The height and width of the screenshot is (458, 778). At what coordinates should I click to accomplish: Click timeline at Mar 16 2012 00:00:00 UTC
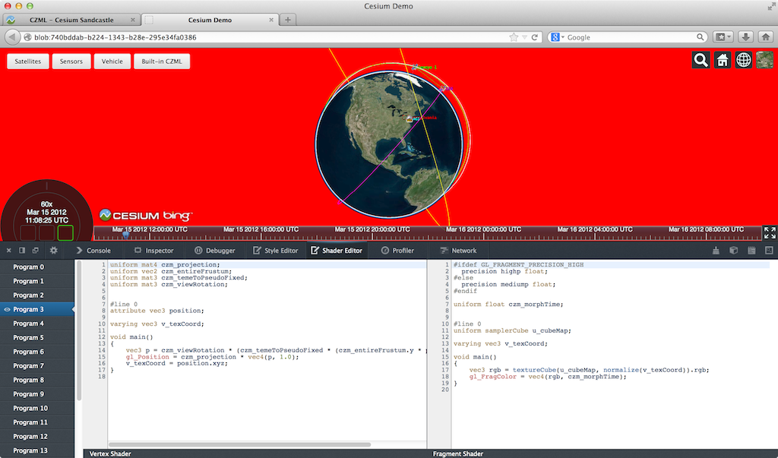[483, 229]
